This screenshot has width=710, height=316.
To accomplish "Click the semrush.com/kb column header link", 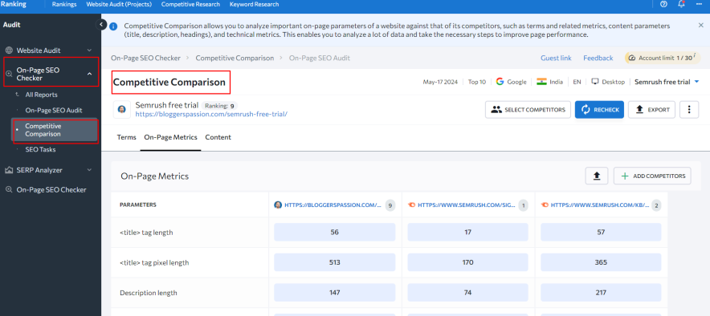I will 601,205.
